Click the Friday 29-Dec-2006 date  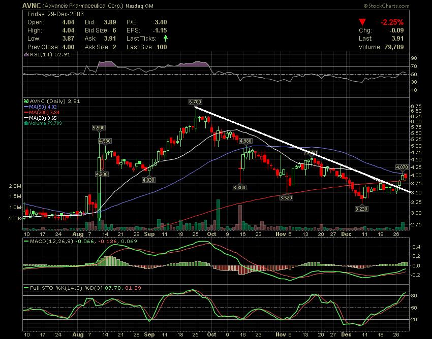tap(56, 14)
